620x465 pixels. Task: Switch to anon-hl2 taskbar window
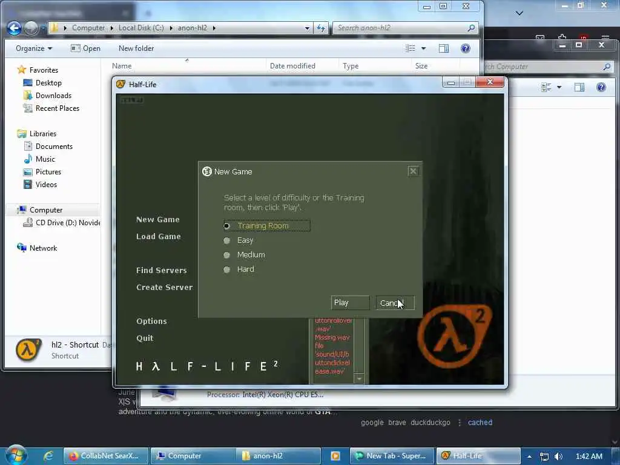coord(278,456)
